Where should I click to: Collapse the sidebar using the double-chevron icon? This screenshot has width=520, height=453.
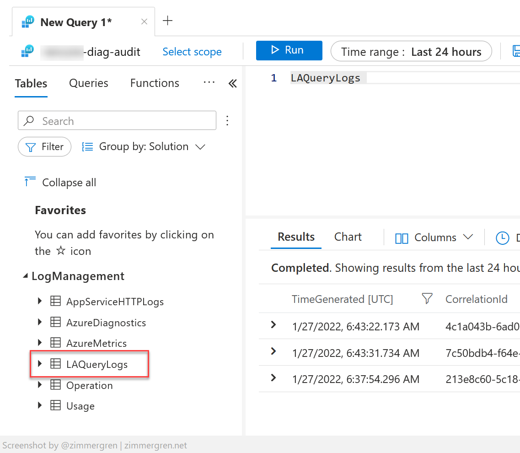(232, 83)
